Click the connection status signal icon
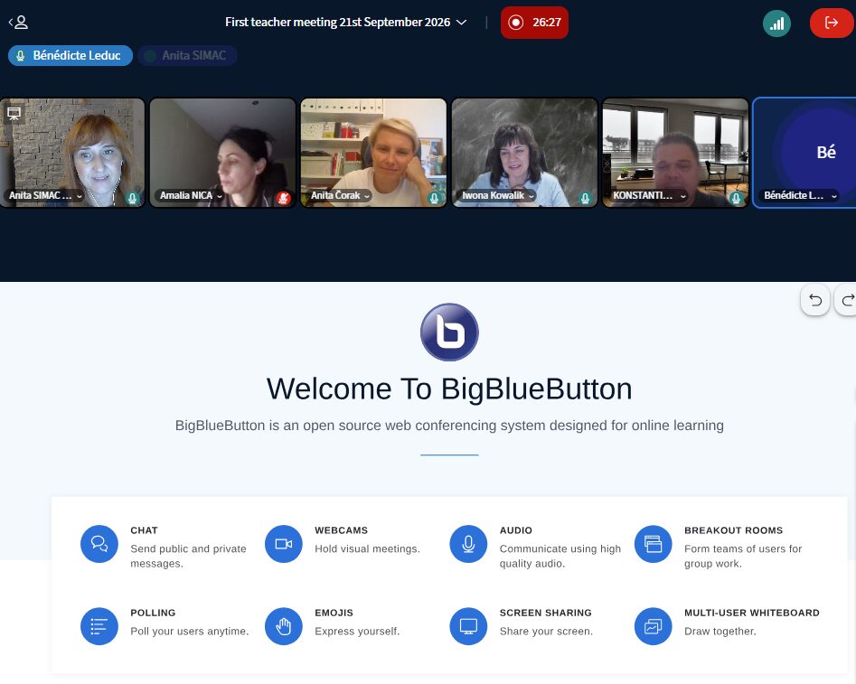Image resolution: width=856 pixels, height=684 pixels. (776, 23)
